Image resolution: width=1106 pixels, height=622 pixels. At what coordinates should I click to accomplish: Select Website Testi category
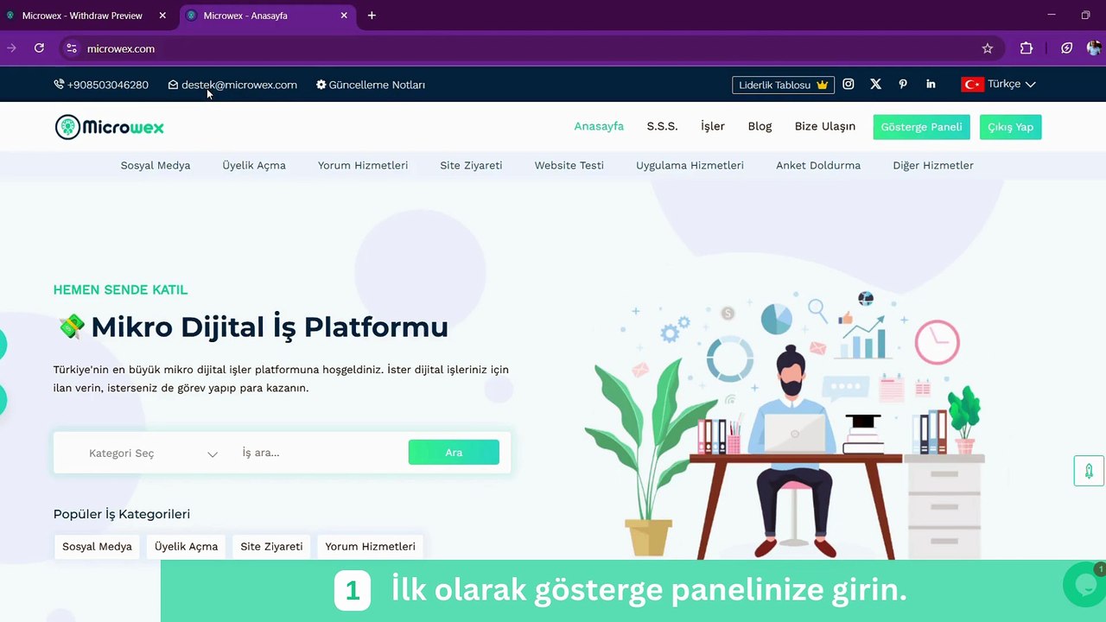(x=569, y=165)
